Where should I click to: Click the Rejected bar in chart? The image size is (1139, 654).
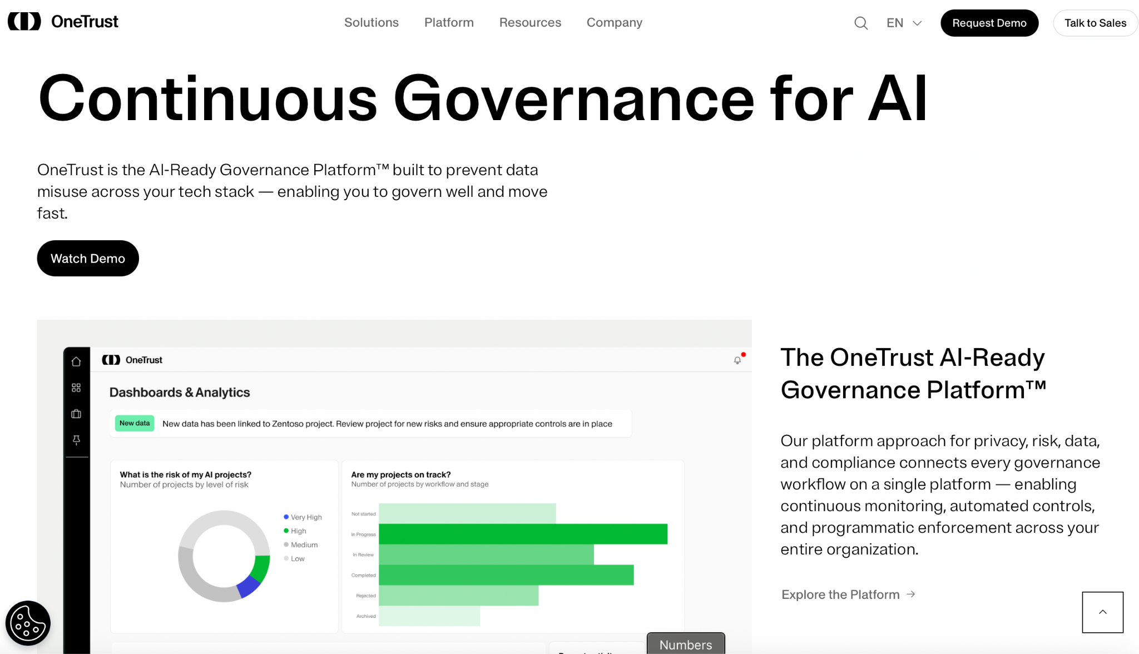coord(458,596)
